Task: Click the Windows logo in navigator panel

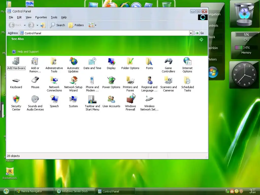Action: (213, 72)
